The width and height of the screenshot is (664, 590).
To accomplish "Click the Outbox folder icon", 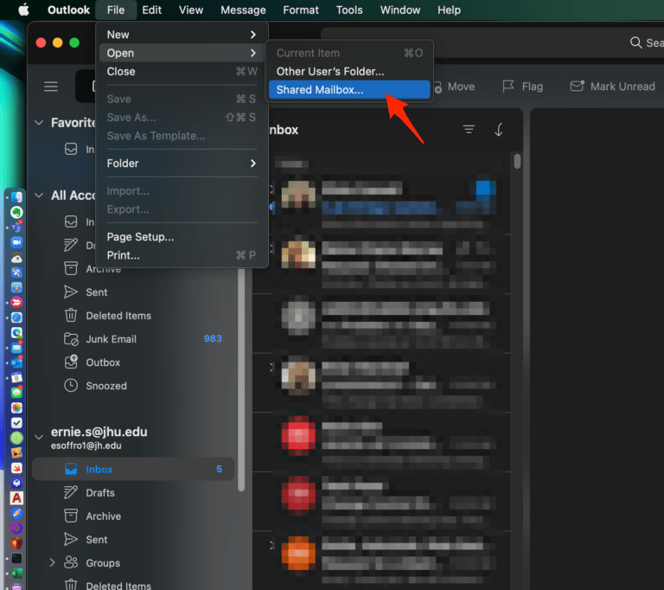I will click(71, 362).
